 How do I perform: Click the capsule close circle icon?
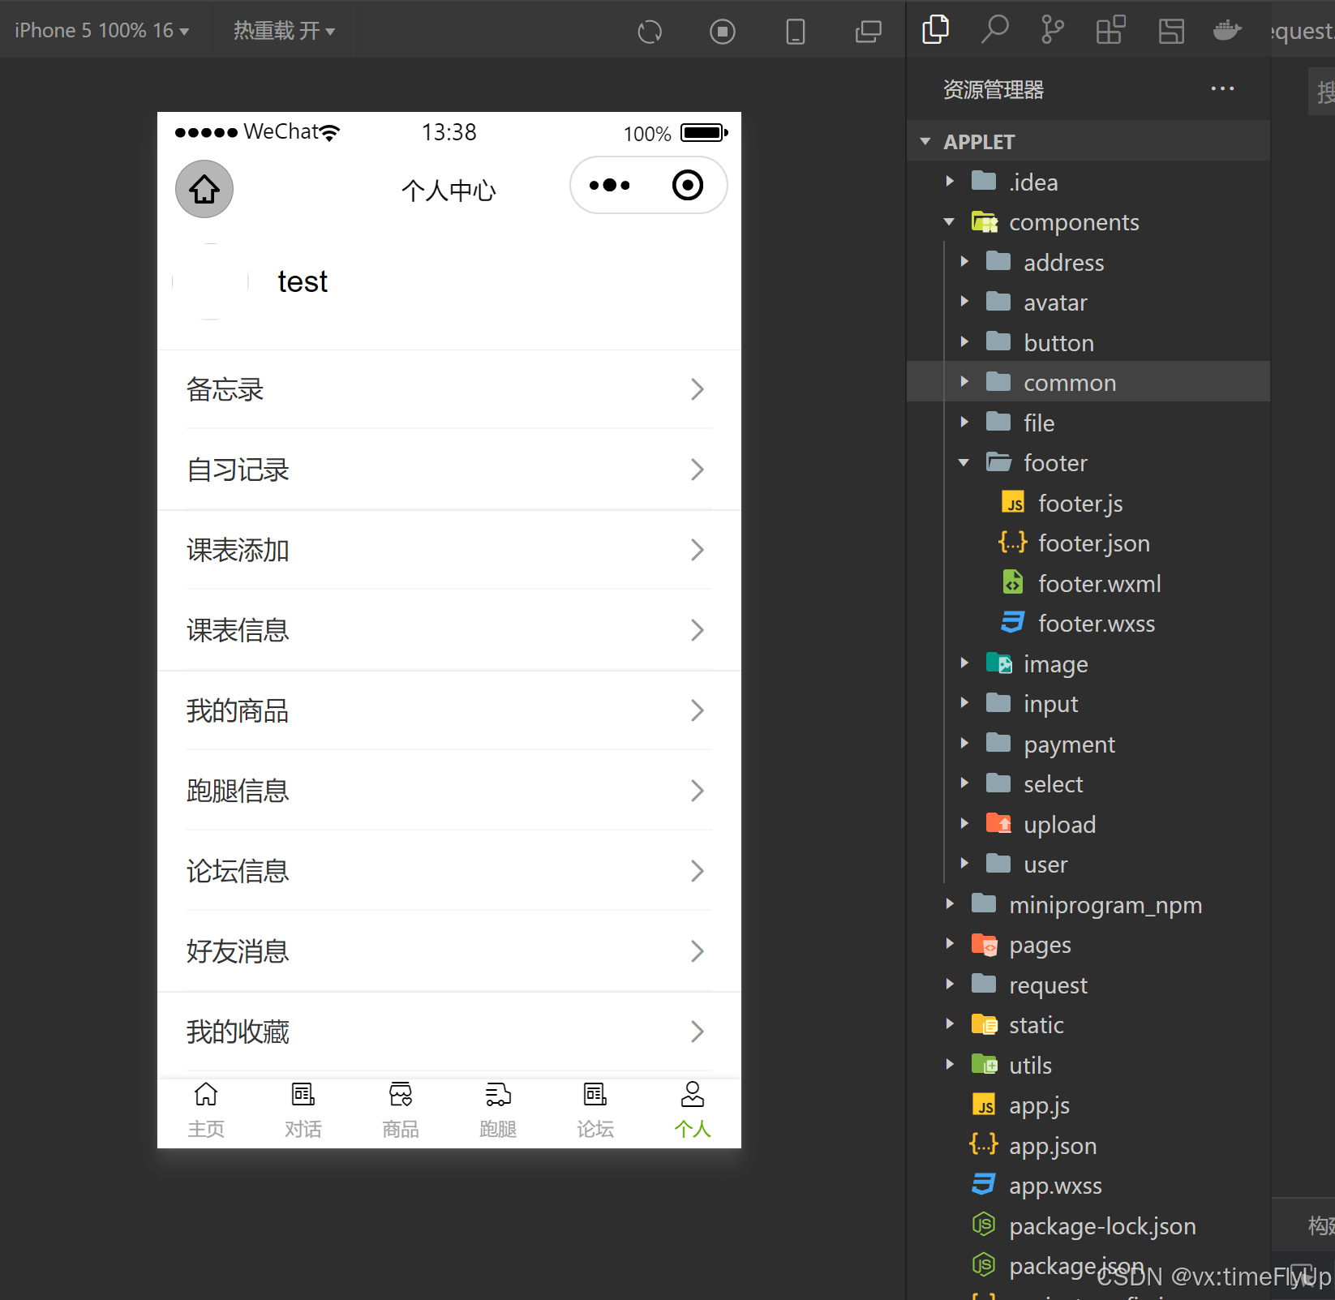click(x=688, y=185)
